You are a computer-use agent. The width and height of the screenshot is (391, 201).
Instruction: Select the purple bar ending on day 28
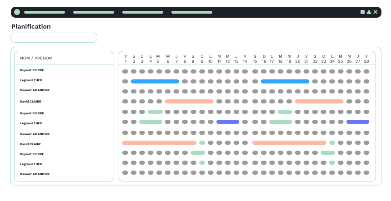click(x=358, y=122)
